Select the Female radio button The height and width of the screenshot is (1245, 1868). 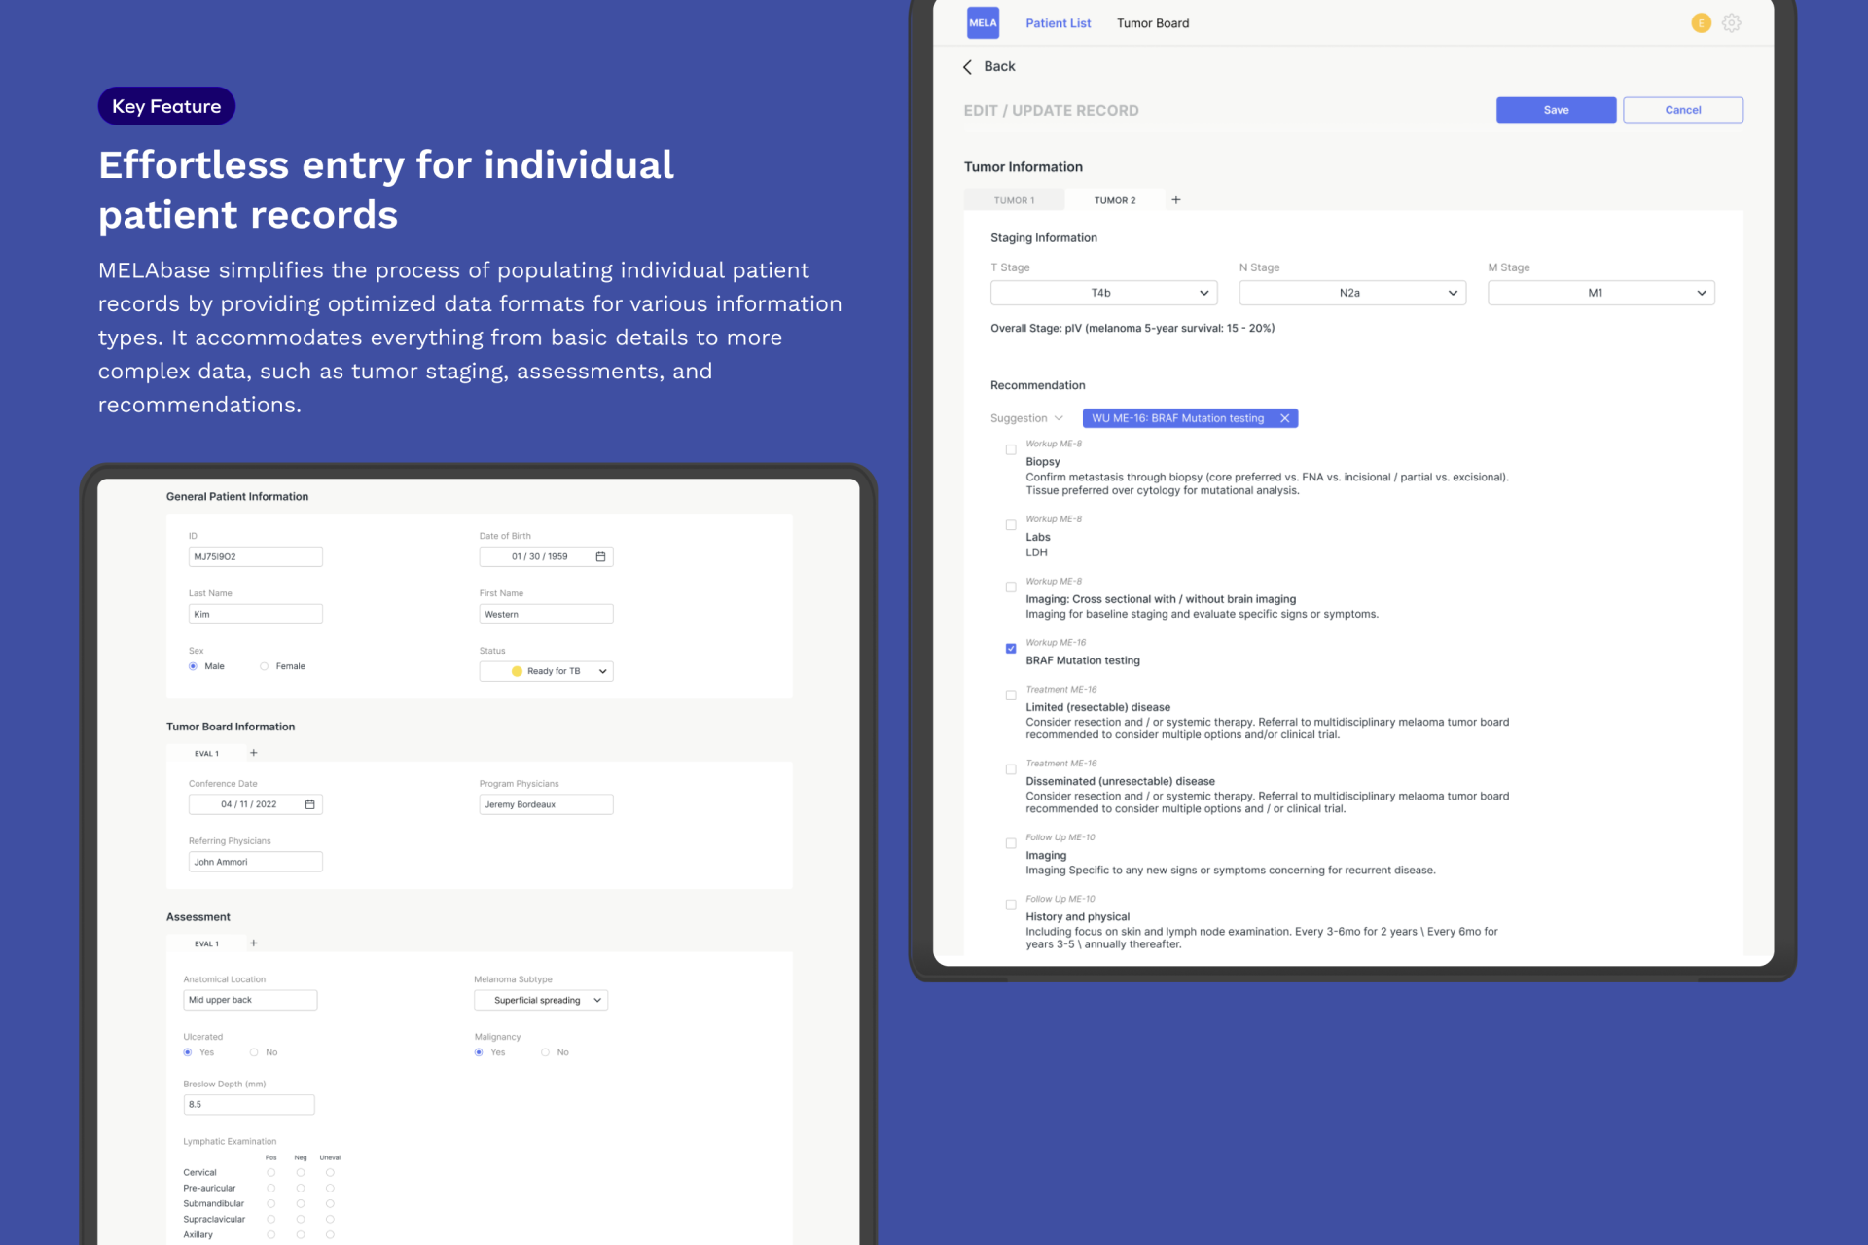click(x=264, y=666)
